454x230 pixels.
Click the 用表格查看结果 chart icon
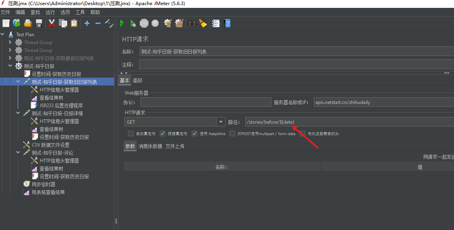point(27,192)
